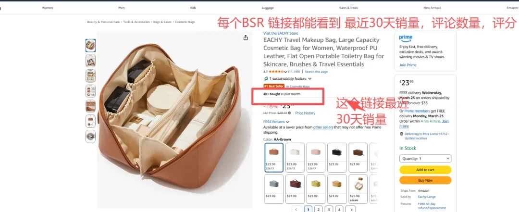This screenshot has width=519, height=212.
Task: Open the Sales & Deals menu
Action: click(348, 8)
